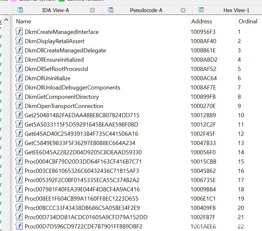Viewport: 262px width, 231px height.
Task: Click the IDA View-A tab icon
Action: (20, 10)
